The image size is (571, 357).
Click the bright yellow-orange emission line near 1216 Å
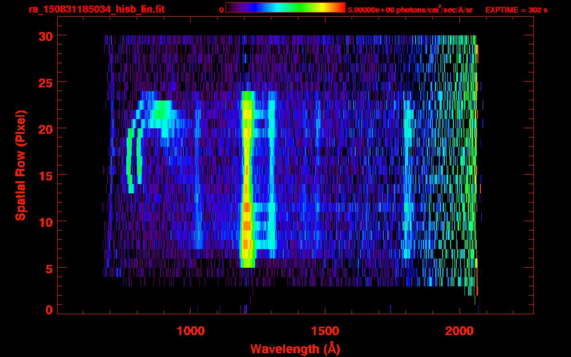click(x=247, y=179)
